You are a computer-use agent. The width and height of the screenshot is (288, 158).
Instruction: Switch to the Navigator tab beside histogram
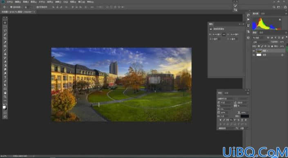pos(263,13)
